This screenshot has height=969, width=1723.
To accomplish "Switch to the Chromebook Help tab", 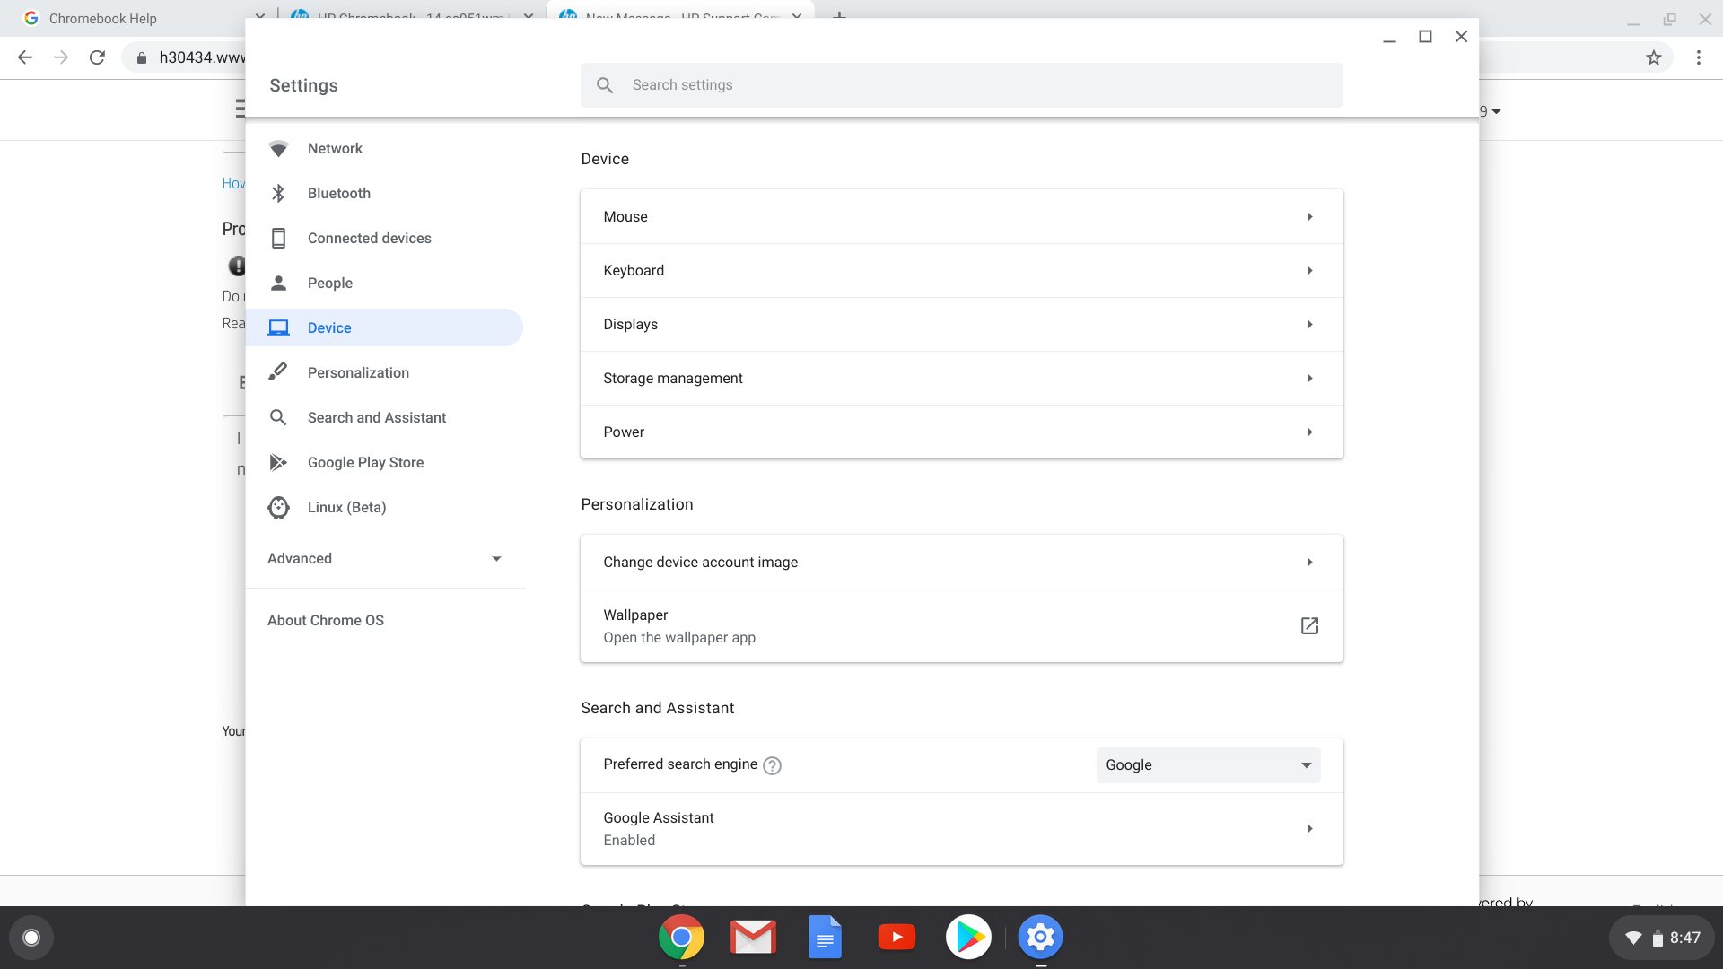I will pos(101,18).
